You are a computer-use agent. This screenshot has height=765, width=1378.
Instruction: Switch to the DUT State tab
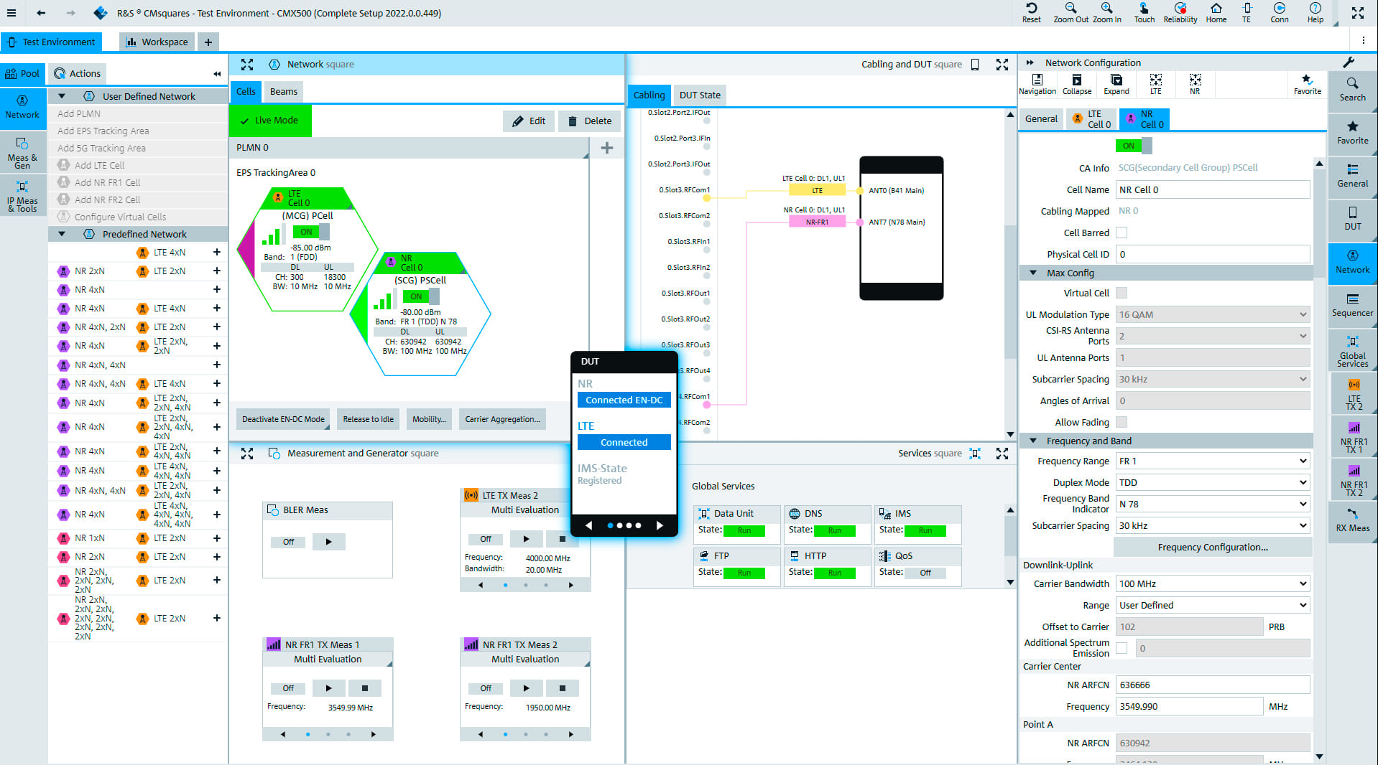pos(699,95)
